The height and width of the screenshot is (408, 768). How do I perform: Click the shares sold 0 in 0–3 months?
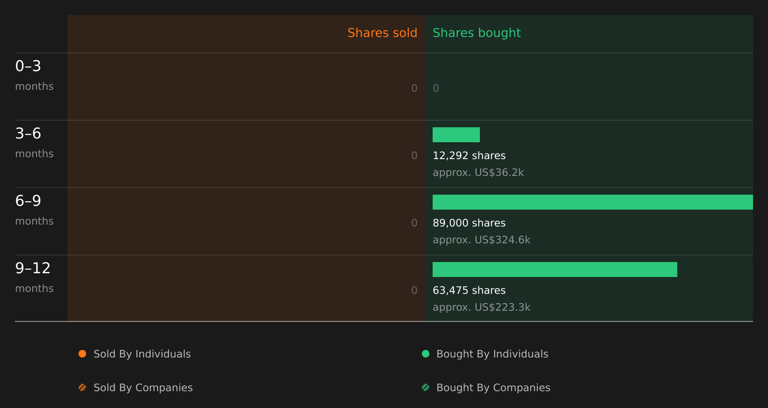[414, 88]
